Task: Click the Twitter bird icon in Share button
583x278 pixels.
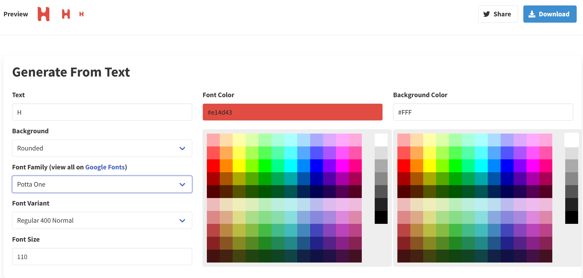Action: click(487, 14)
